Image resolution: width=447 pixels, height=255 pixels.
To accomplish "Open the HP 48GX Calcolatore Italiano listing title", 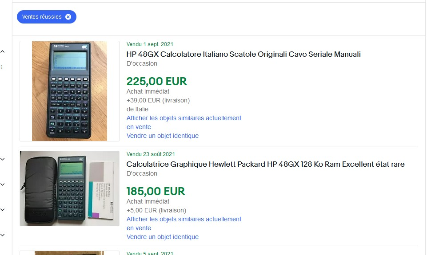I will (243, 54).
